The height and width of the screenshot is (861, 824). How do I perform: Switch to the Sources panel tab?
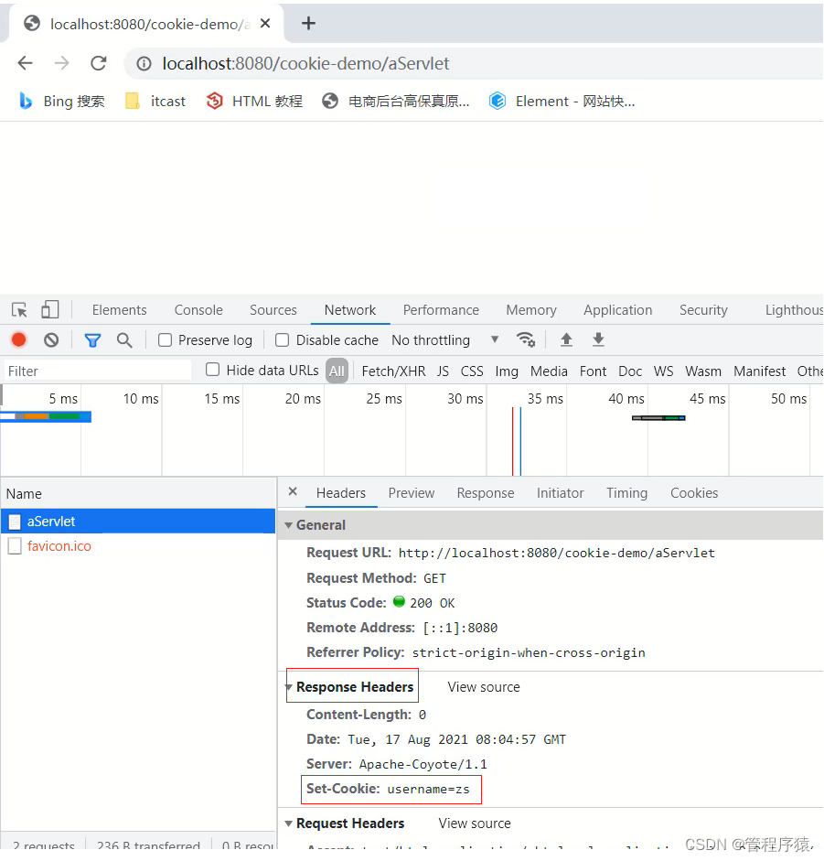pos(273,310)
